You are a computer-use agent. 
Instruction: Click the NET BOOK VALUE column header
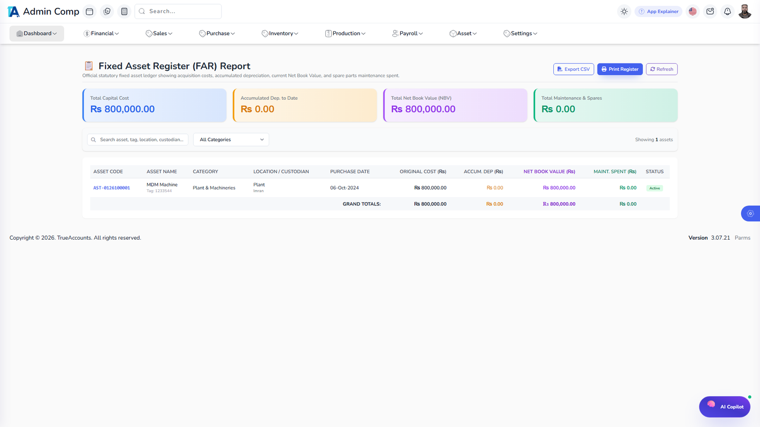tap(549, 172)
